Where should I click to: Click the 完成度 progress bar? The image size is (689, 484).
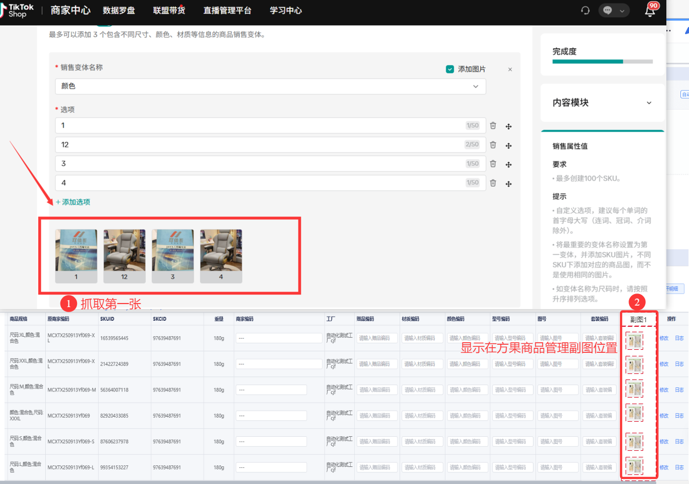602,62
